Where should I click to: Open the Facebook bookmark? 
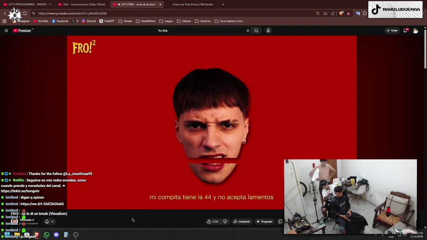(60, 21)
